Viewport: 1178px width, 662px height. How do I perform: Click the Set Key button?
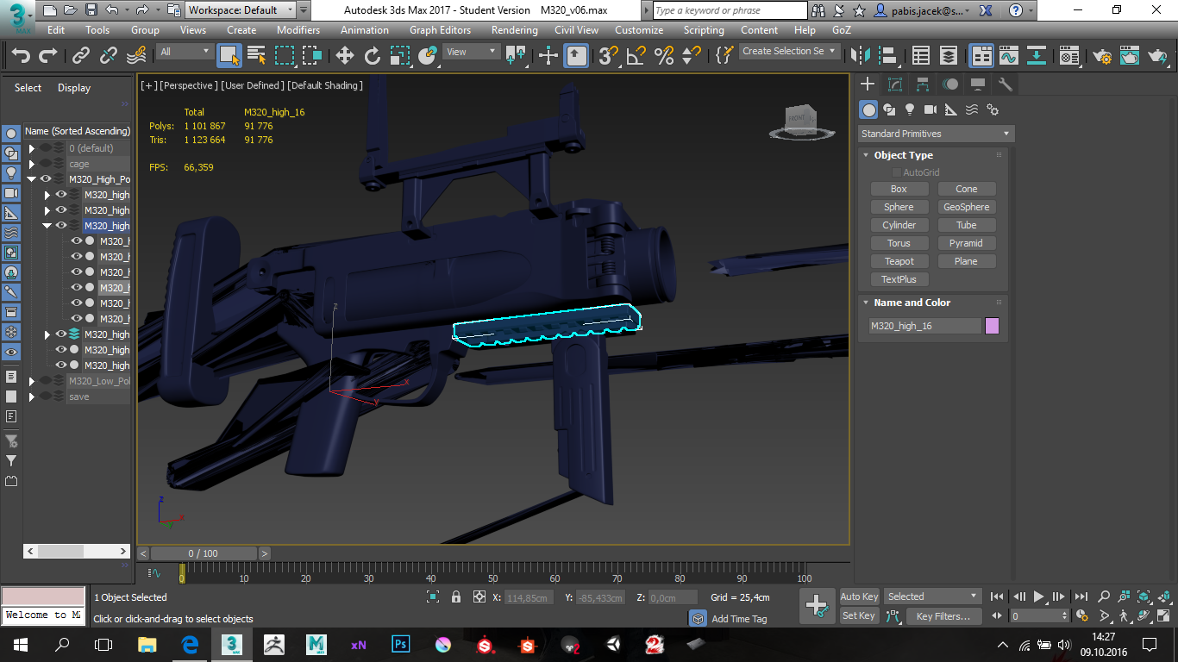tap(859, 615)
